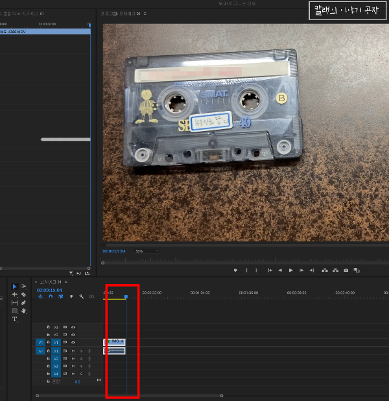
Task: Toggle V3 track output eye
Action: [x=73, y=327]
